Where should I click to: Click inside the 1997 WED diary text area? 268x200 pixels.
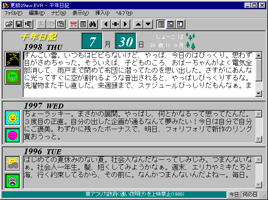coord(139,127)
